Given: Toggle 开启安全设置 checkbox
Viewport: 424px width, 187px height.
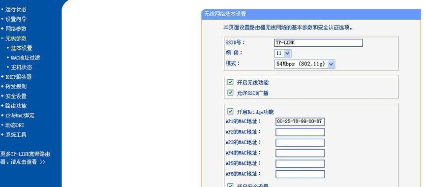Looking at the screenshot, I should 230,185.
